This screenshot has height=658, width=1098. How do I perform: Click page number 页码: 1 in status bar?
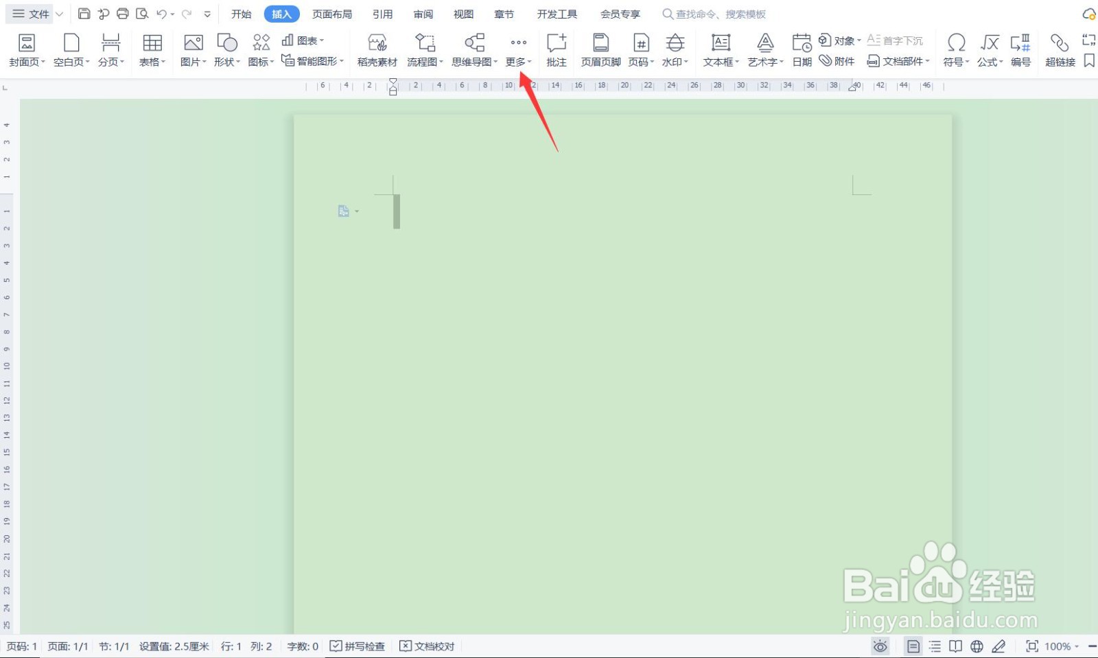(x=22, y=646)
